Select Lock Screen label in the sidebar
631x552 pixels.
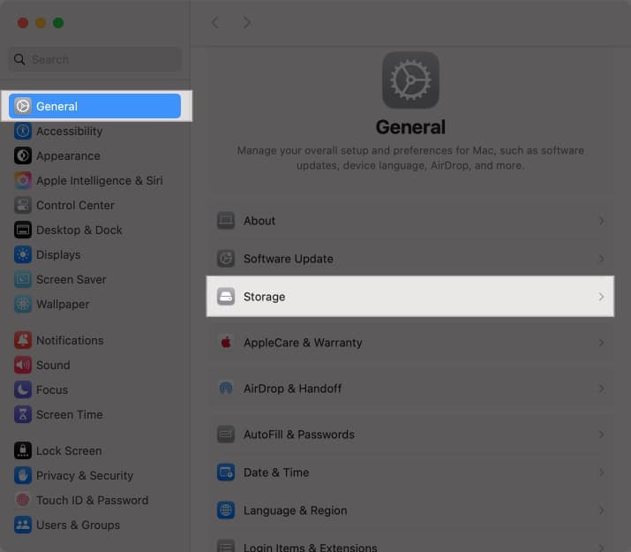pyautogui.click(x=69, y=451)
